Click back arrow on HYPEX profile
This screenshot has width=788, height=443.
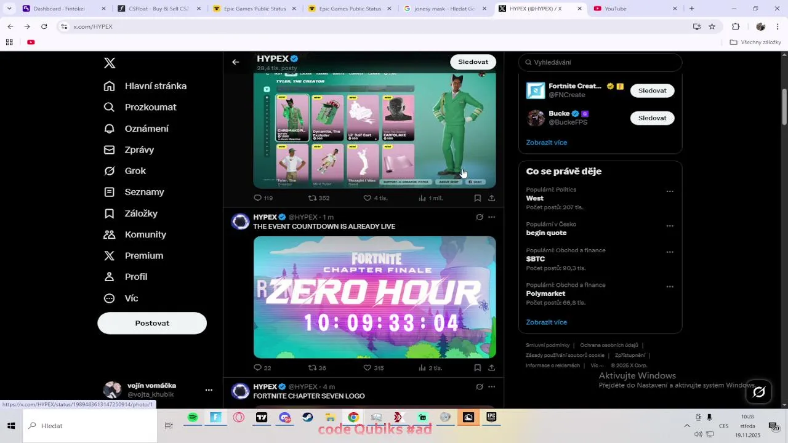[x=235, y=62]
